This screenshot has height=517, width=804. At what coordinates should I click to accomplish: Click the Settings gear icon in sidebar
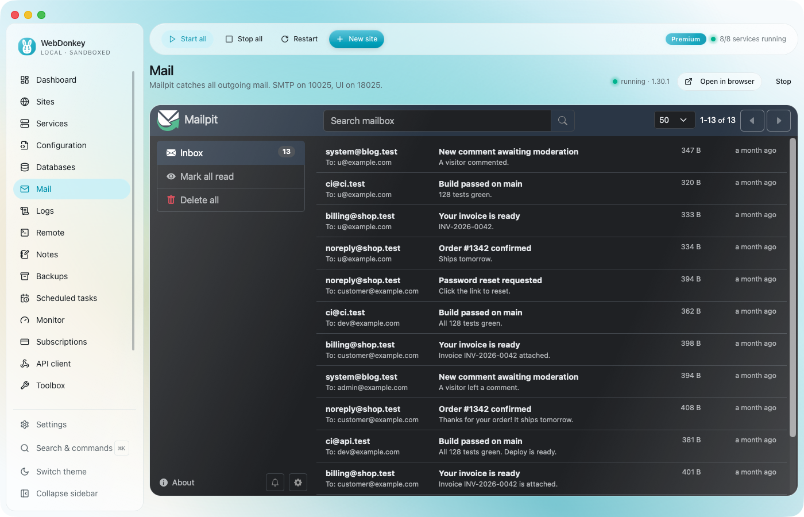(25, 425)
